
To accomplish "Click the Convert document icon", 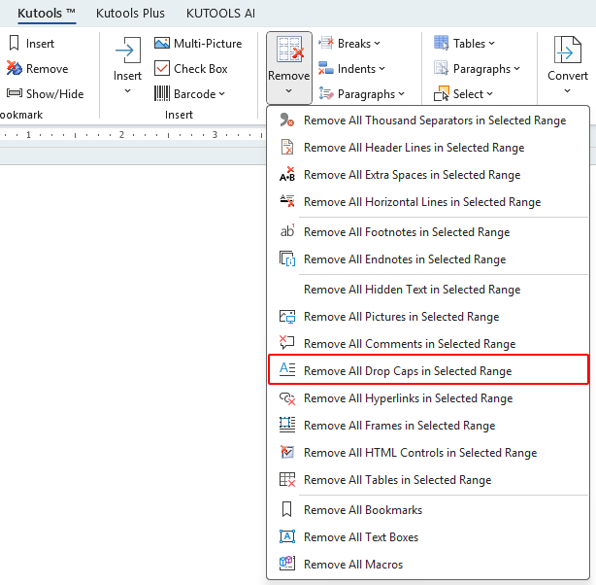I will click(x=568, y=50).
